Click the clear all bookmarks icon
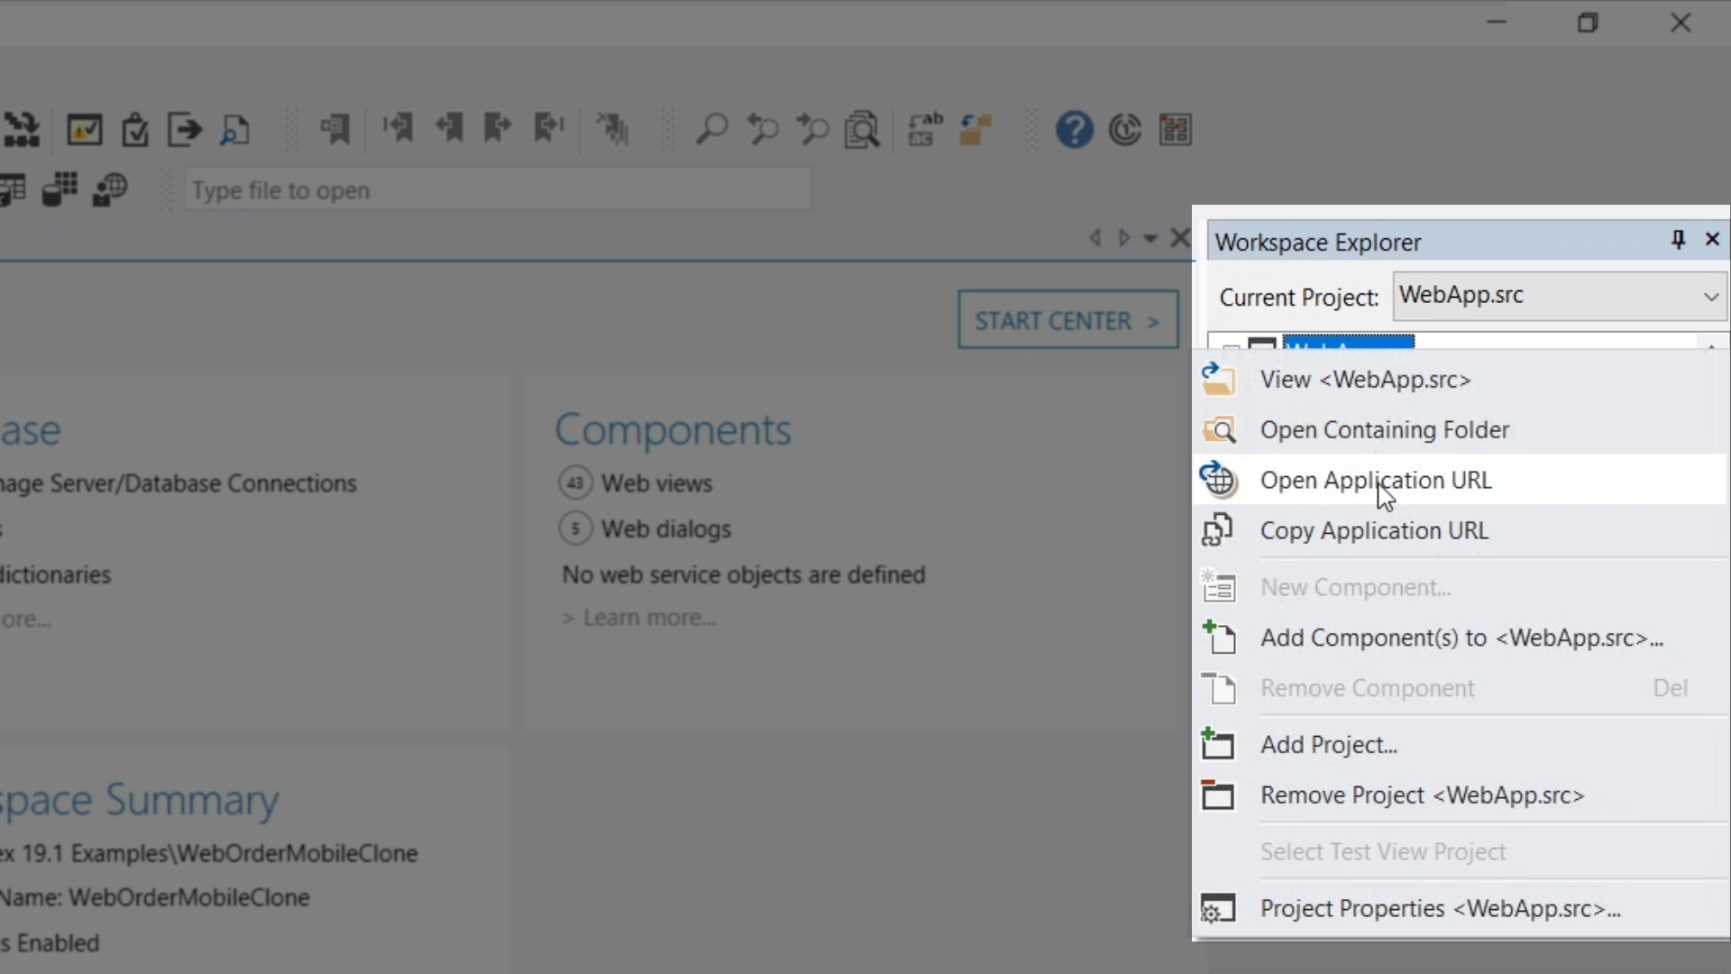 click(613, 130)
